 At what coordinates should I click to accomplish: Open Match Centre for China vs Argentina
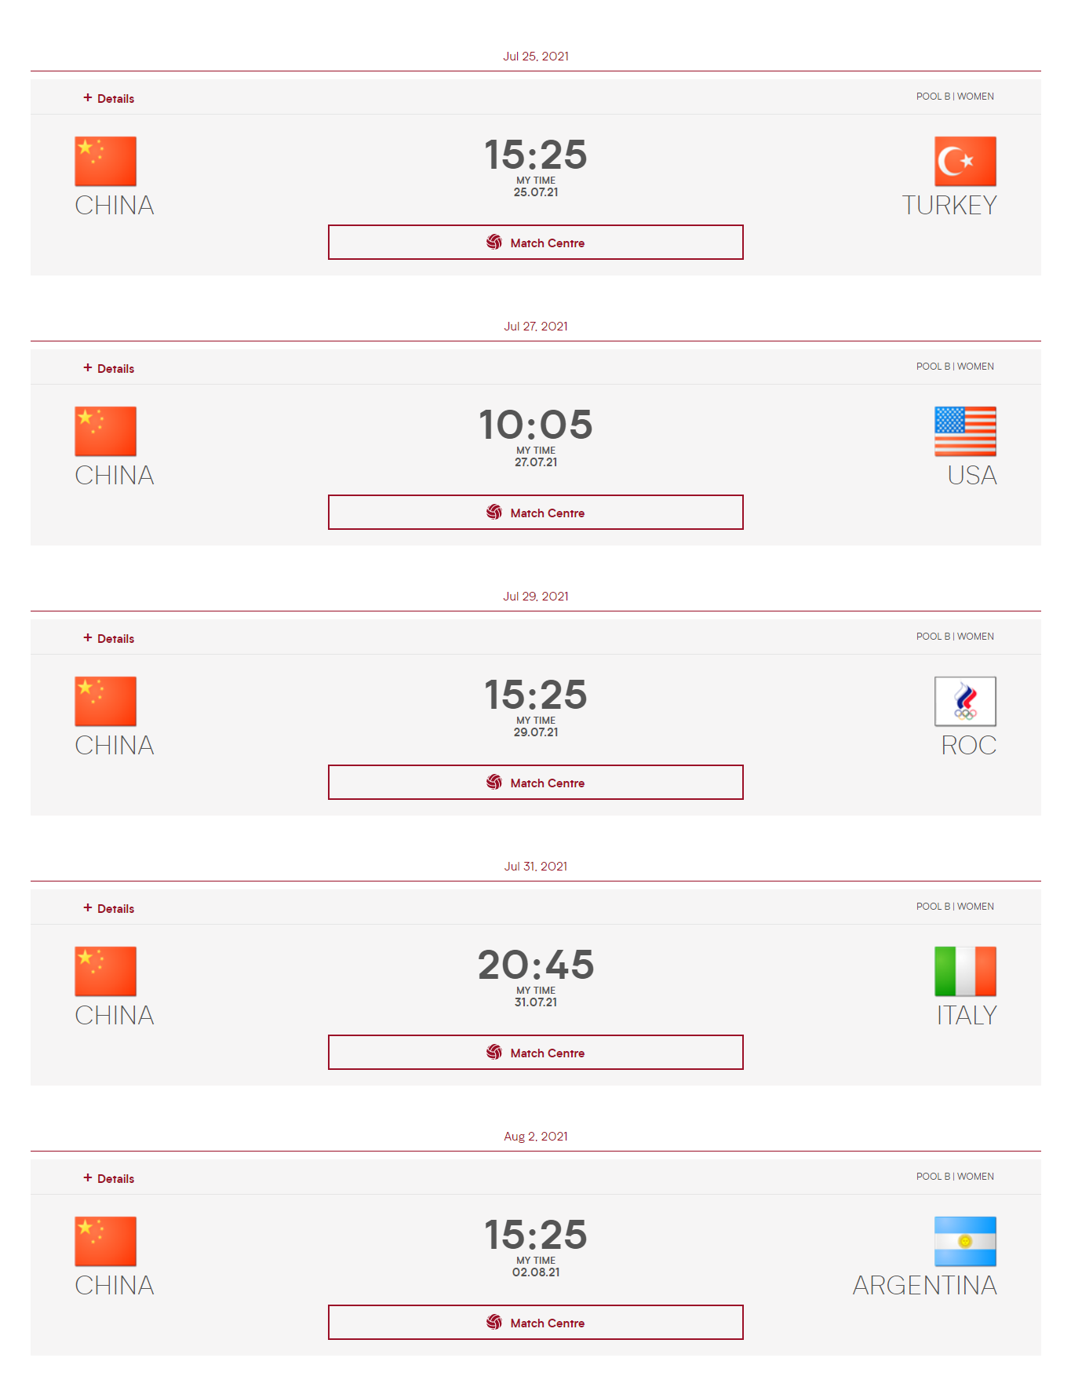[x=536, y=1323]
